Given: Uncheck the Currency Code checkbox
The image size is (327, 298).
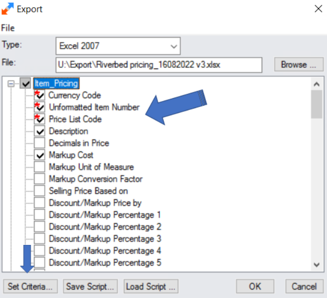Looking at the screenshot, I should click(x=40, y=96).
